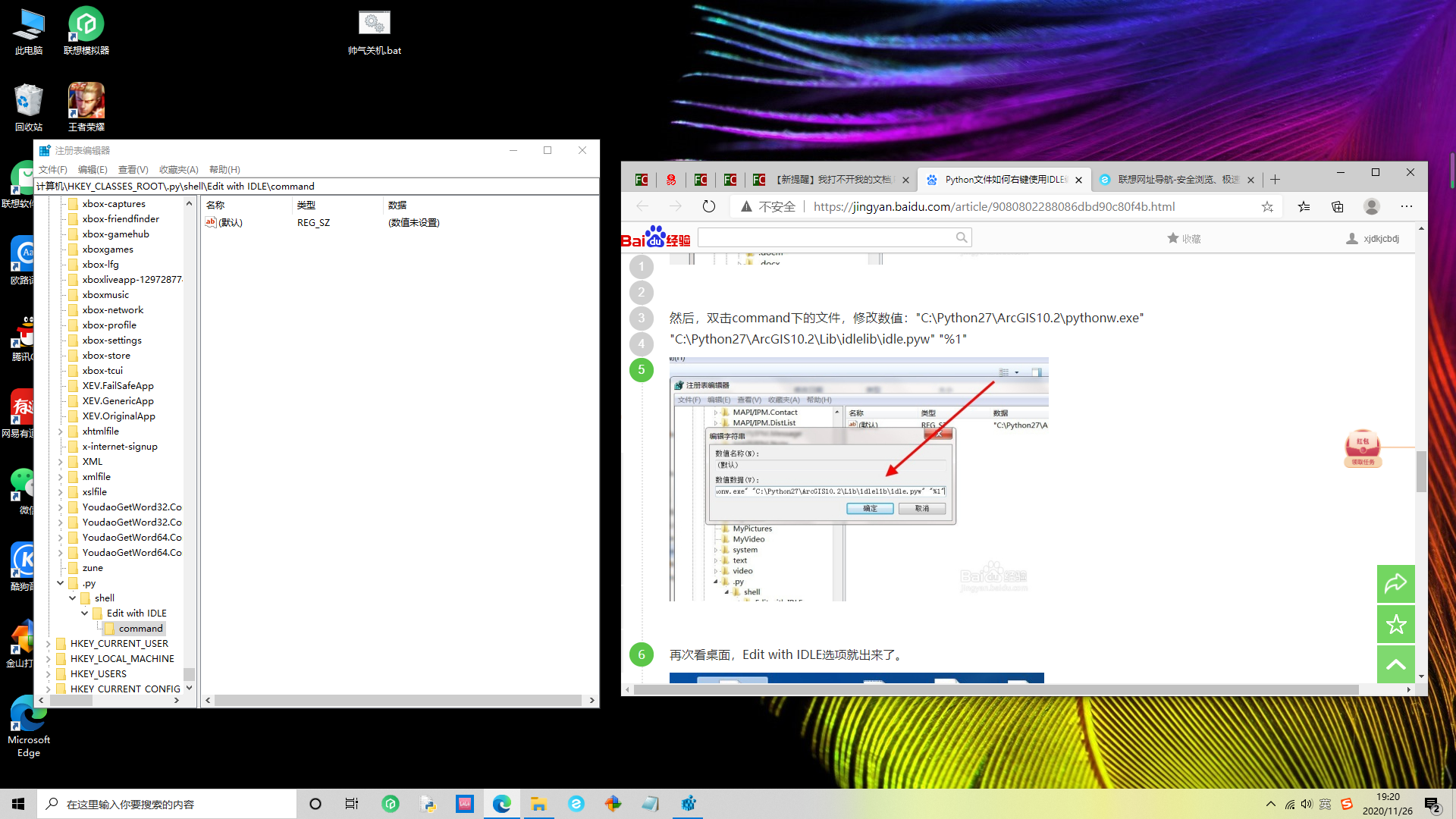Open the 回收站 recycle bin icon
This screenshot has height=819, width=1456.
pyautogui.click(x=29, y=107)
